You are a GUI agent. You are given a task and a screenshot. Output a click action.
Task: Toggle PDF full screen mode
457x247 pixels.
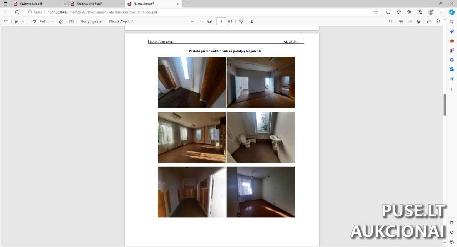[x=429, y=21]
